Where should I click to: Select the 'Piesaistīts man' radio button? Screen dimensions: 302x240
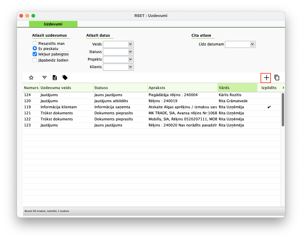coord(35,43)
